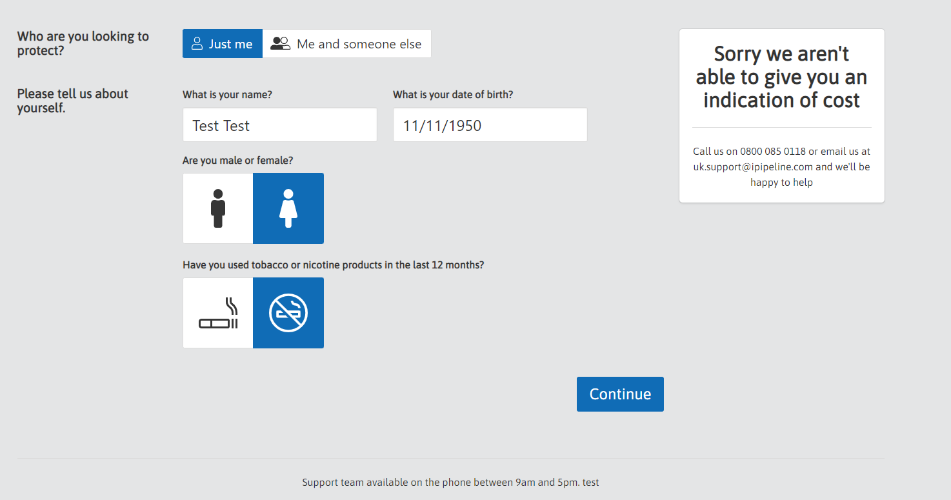Click the "Who are you looking to protect?" label
Screen dimensions: 951x500
point(83,43)
